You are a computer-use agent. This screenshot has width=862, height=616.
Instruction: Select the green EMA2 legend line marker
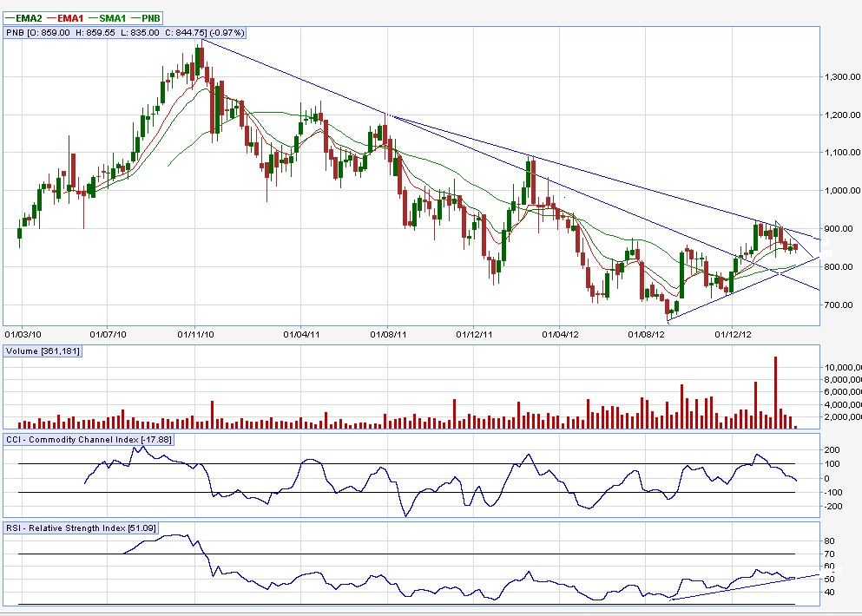(x=10, y=16)
